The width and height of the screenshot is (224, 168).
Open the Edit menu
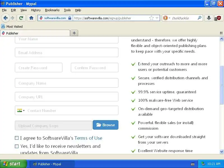coord(13,10)
